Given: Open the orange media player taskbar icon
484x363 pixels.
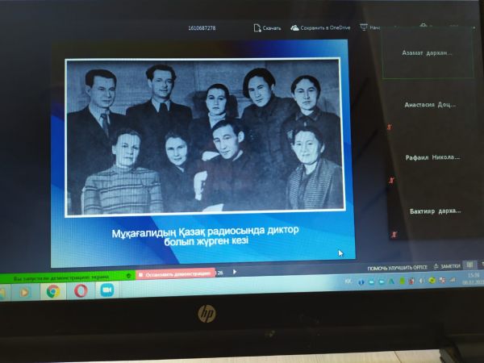Looking at the screenshot, I should 24,291.
